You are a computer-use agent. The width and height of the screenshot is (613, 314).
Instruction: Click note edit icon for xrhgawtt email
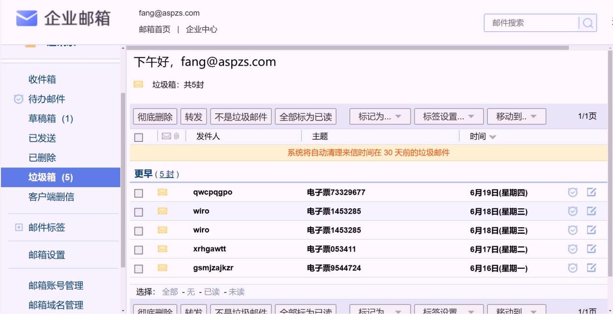(x=591, y=249)
